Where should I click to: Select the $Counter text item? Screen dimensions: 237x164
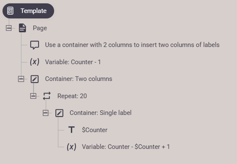tap(95, 130)
